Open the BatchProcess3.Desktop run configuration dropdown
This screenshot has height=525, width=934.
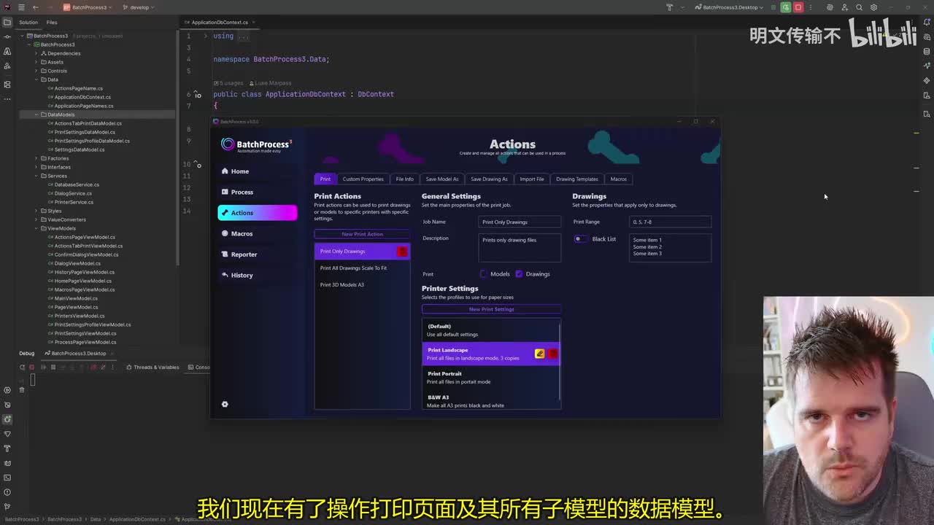click(x=729, y=7)
